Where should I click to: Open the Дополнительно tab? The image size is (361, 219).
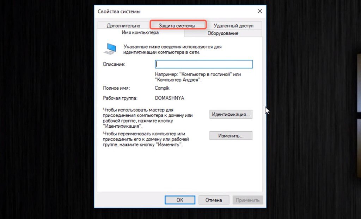tap(124, 25)
